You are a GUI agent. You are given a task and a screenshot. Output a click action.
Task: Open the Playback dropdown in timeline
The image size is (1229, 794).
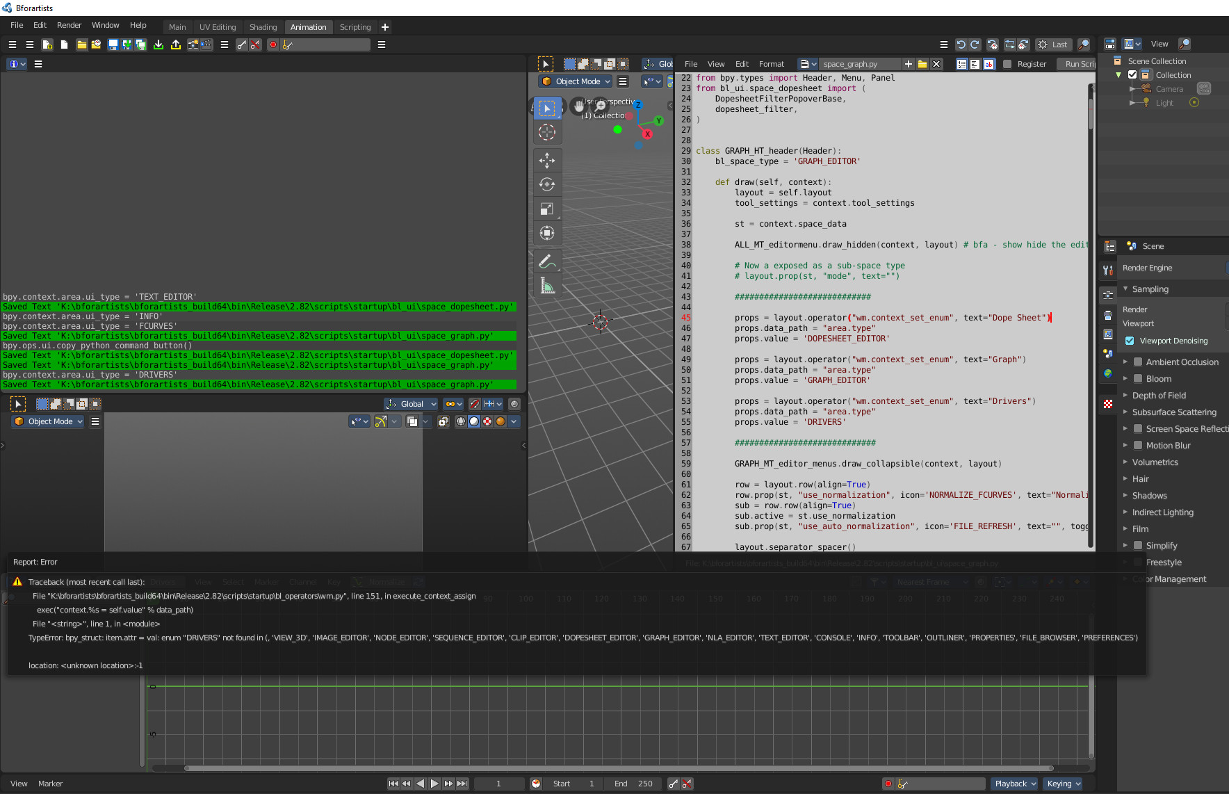click(1015, 784)
